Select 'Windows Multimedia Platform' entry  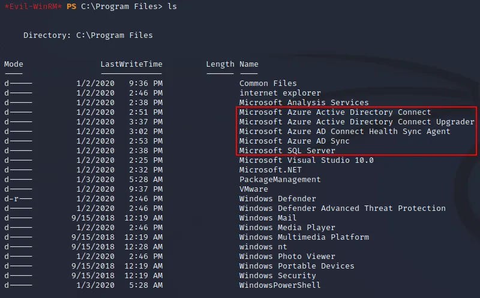pos(304,237)
